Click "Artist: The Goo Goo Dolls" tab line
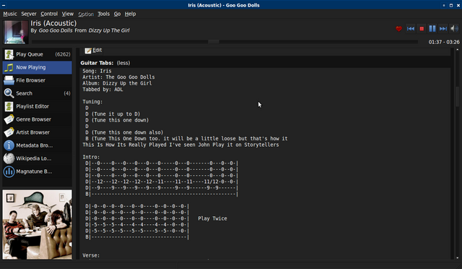 pyautogui.click(x=118, y=77)
